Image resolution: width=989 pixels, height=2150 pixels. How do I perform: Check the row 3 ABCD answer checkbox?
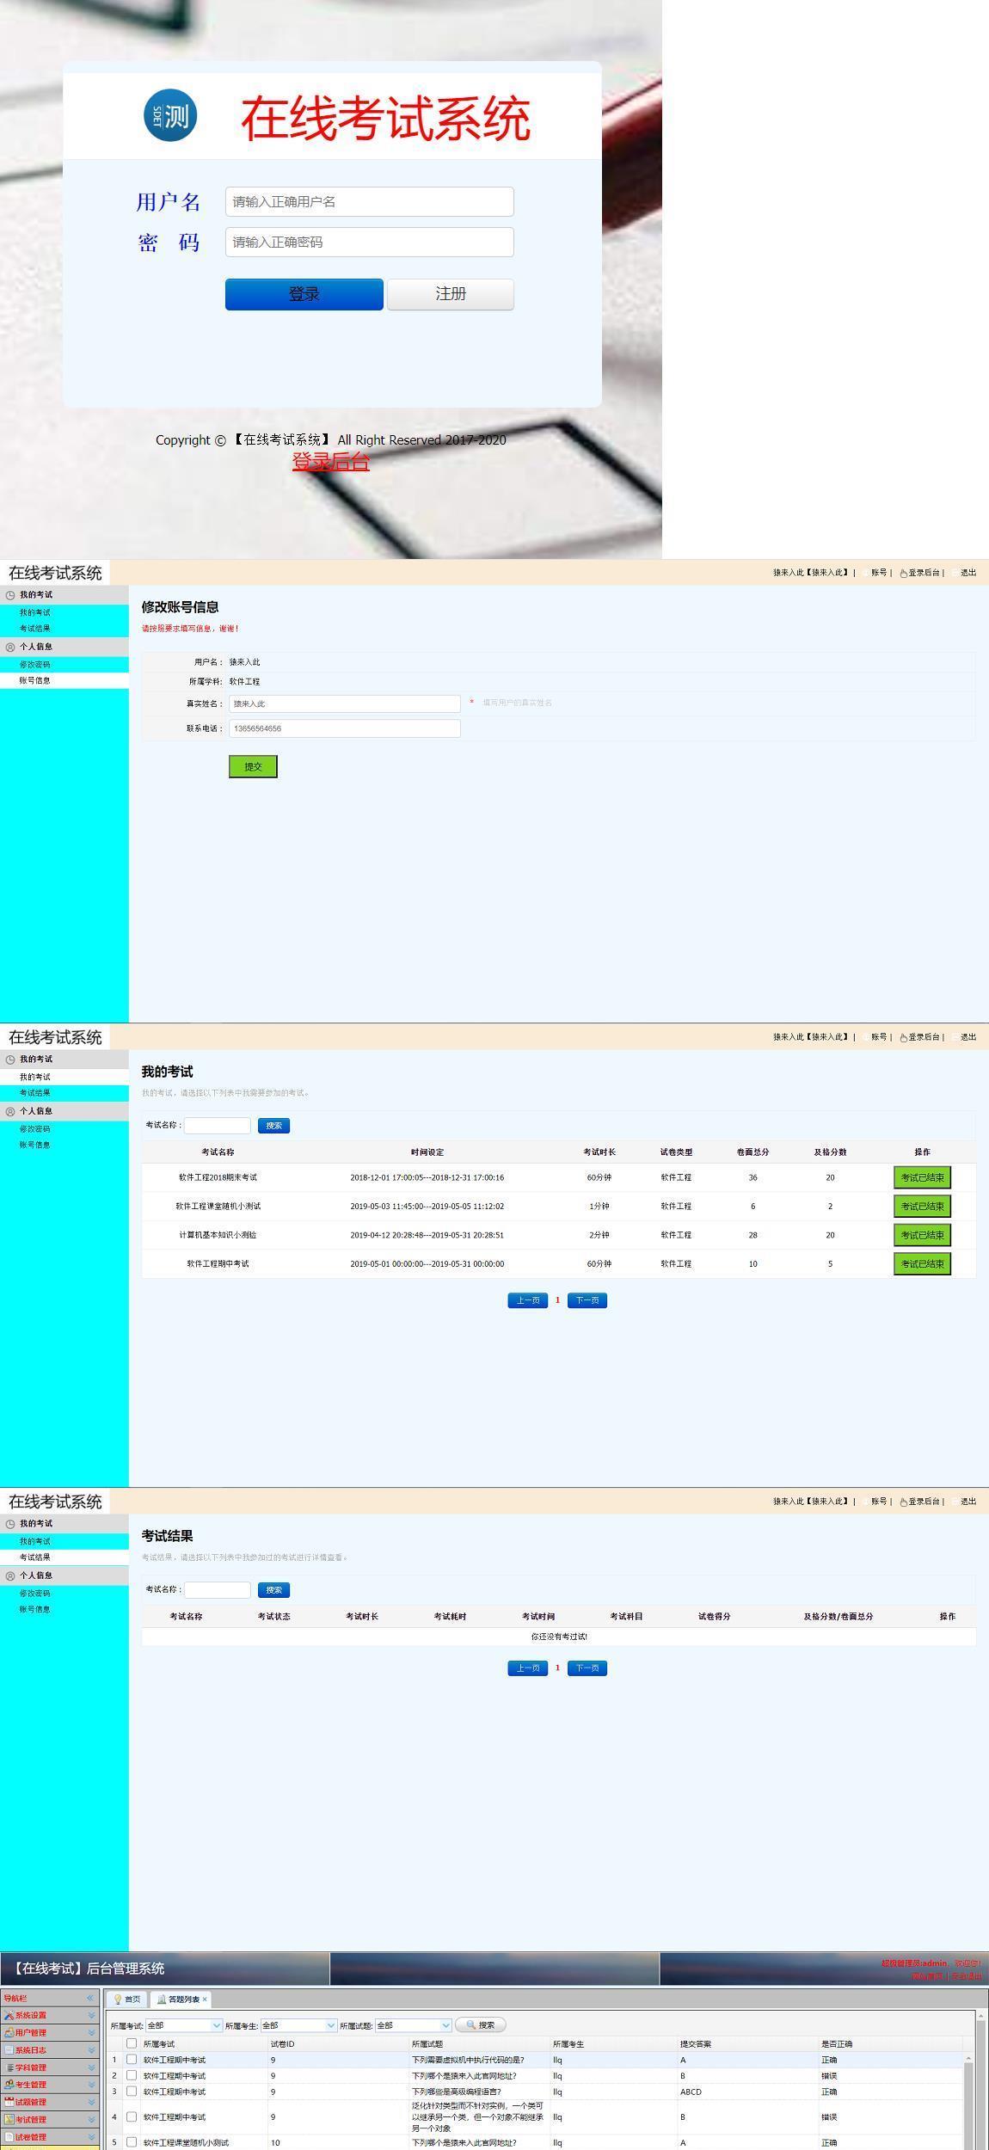[132, 2092]
